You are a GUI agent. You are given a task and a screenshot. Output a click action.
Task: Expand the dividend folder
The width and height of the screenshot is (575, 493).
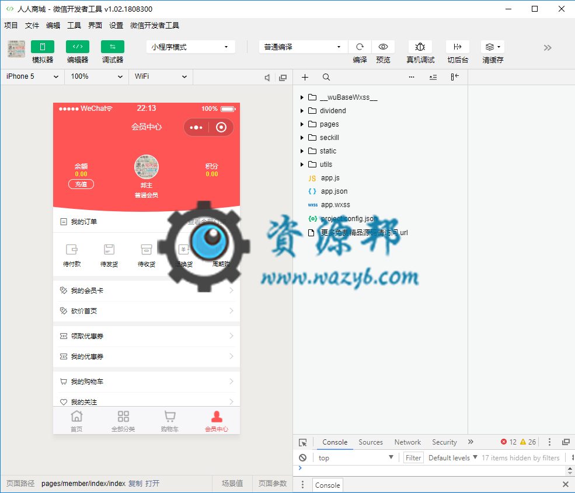(x=302, y=111)
